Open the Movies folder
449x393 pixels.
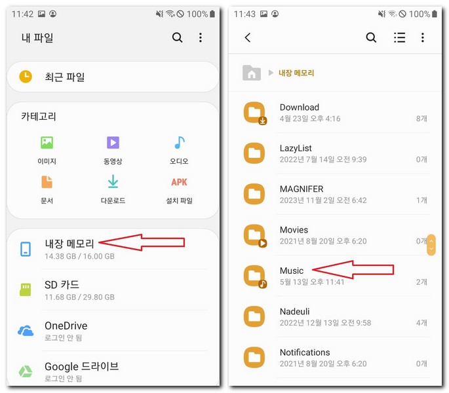[x=335, y=235]
